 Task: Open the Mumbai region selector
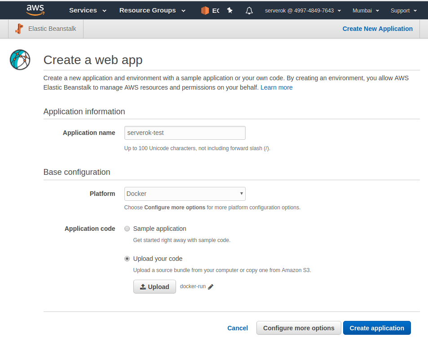pos(366,10)
